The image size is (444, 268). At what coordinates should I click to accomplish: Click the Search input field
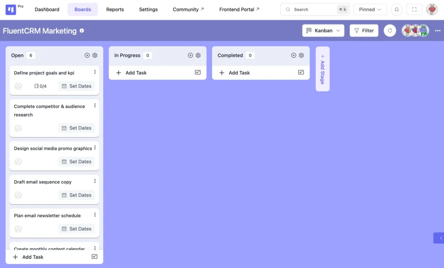pos(310,10)
